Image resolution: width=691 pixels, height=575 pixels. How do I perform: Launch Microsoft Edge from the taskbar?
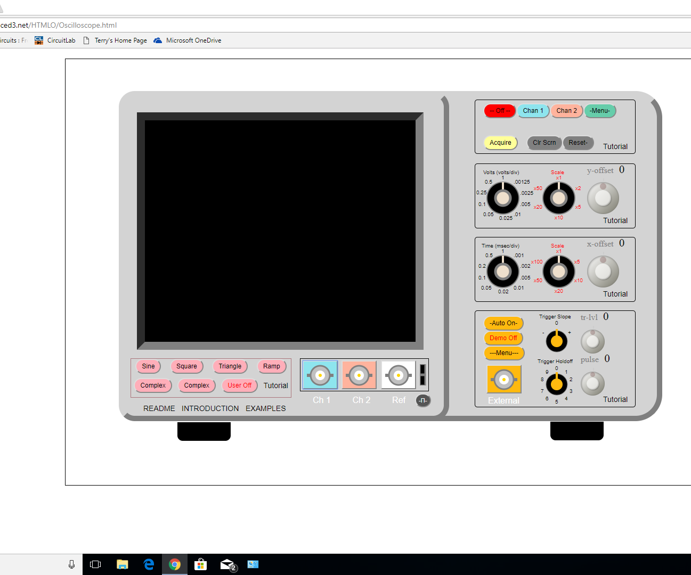point(149,564)
